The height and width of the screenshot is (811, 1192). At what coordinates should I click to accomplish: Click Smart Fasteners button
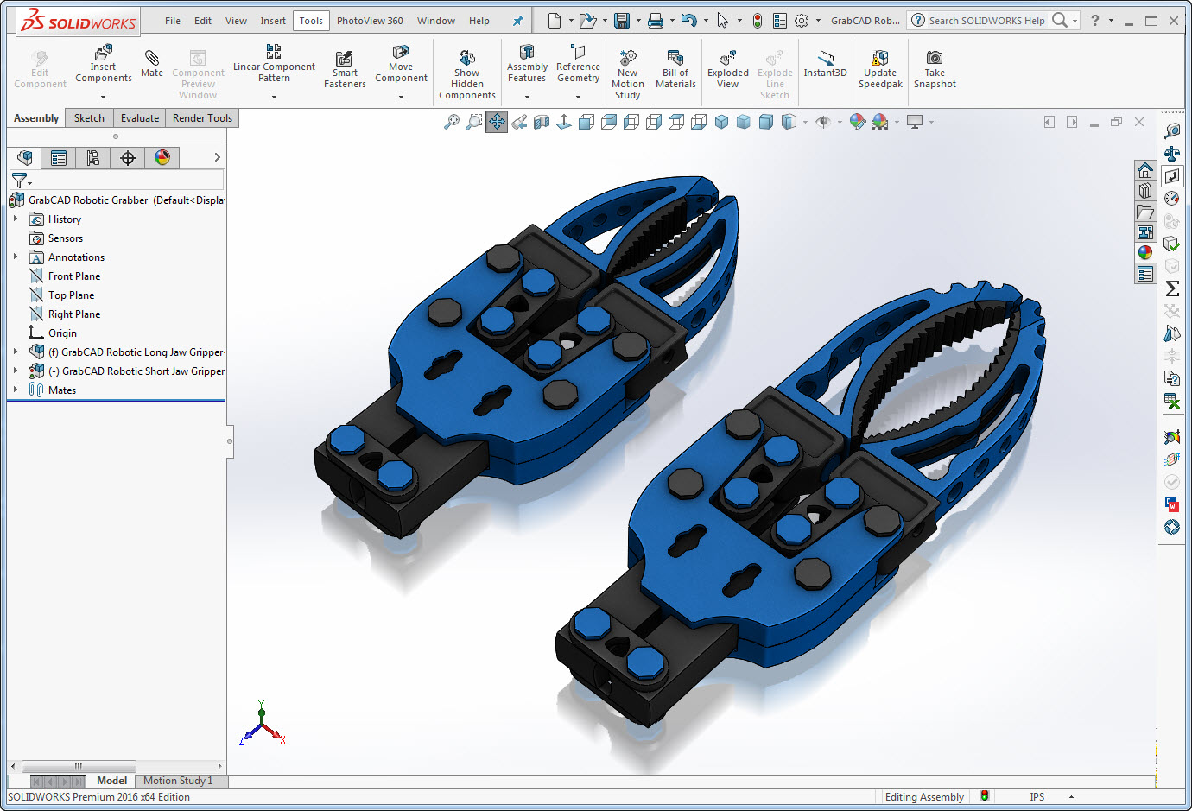[x=345, y=70]
